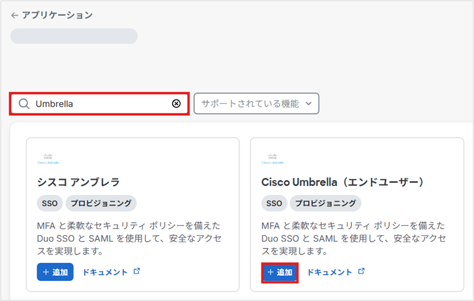Image resolution: width=474 pixels, height=301 pixels.
Task: Click the magnifier icon in the search box
Action: click(23, 104)
